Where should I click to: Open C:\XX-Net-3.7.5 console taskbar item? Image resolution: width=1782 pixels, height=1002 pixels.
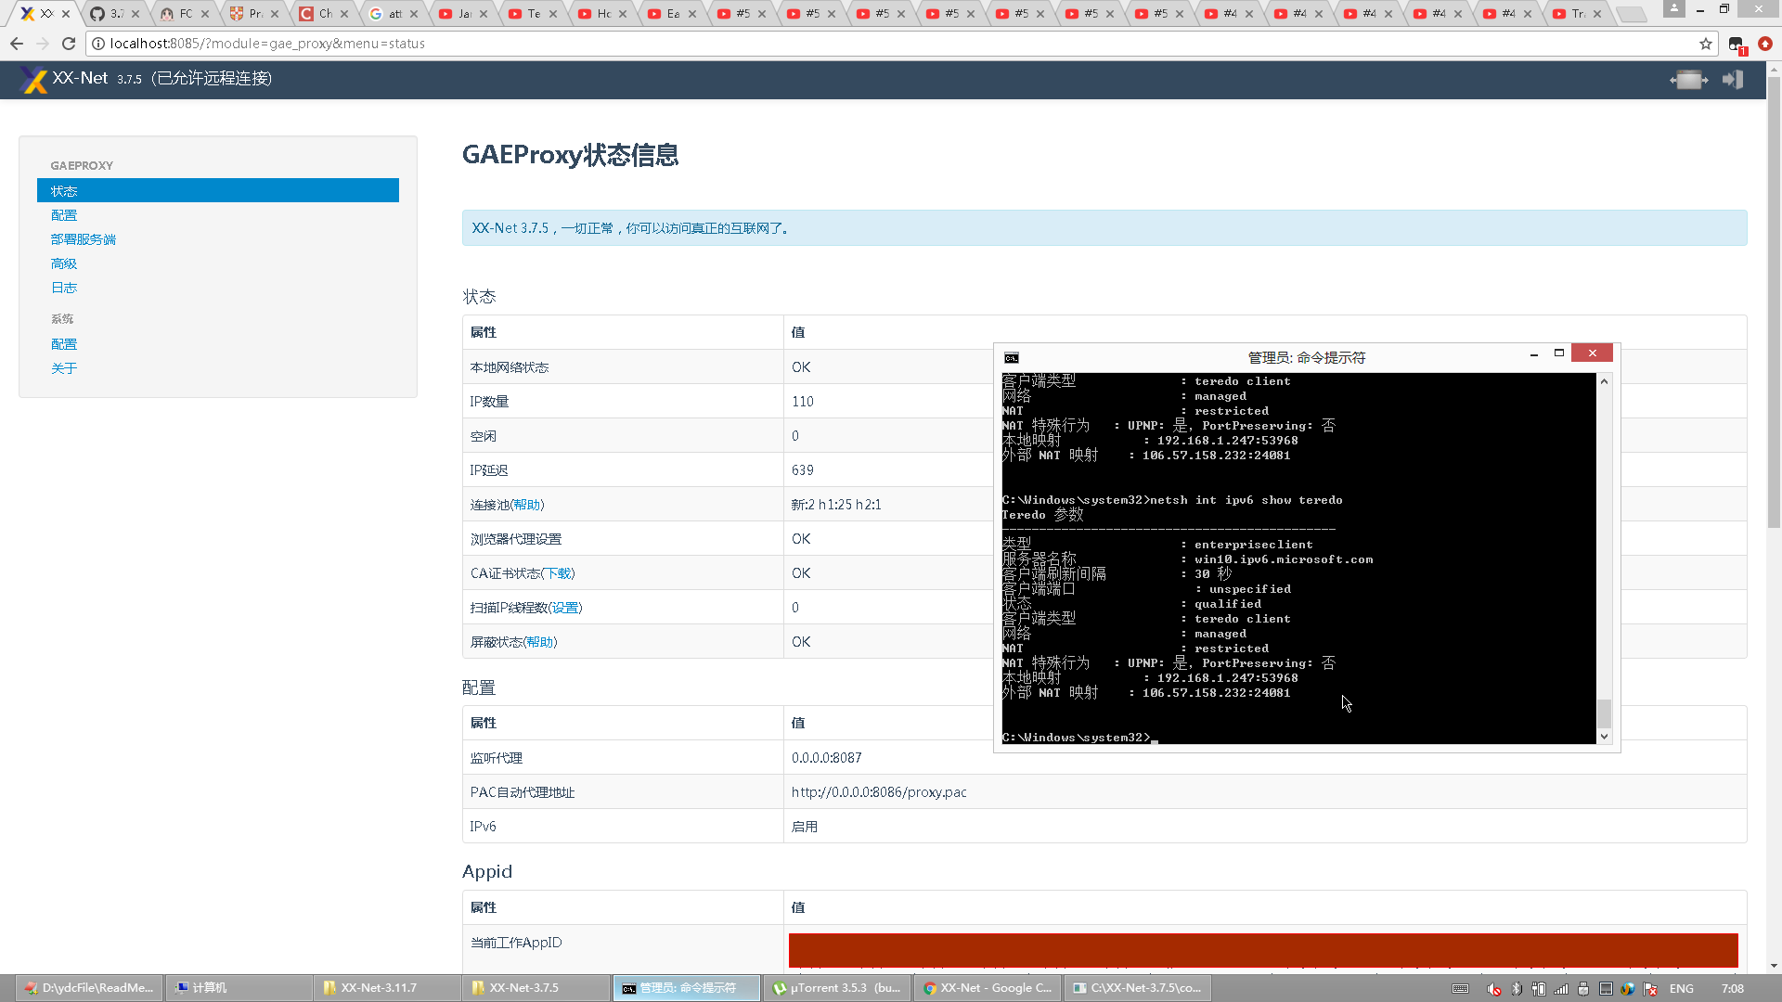pos(1137,988)
